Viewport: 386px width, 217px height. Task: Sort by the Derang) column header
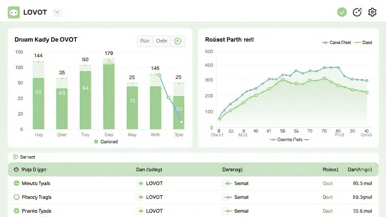coord(232,170)
